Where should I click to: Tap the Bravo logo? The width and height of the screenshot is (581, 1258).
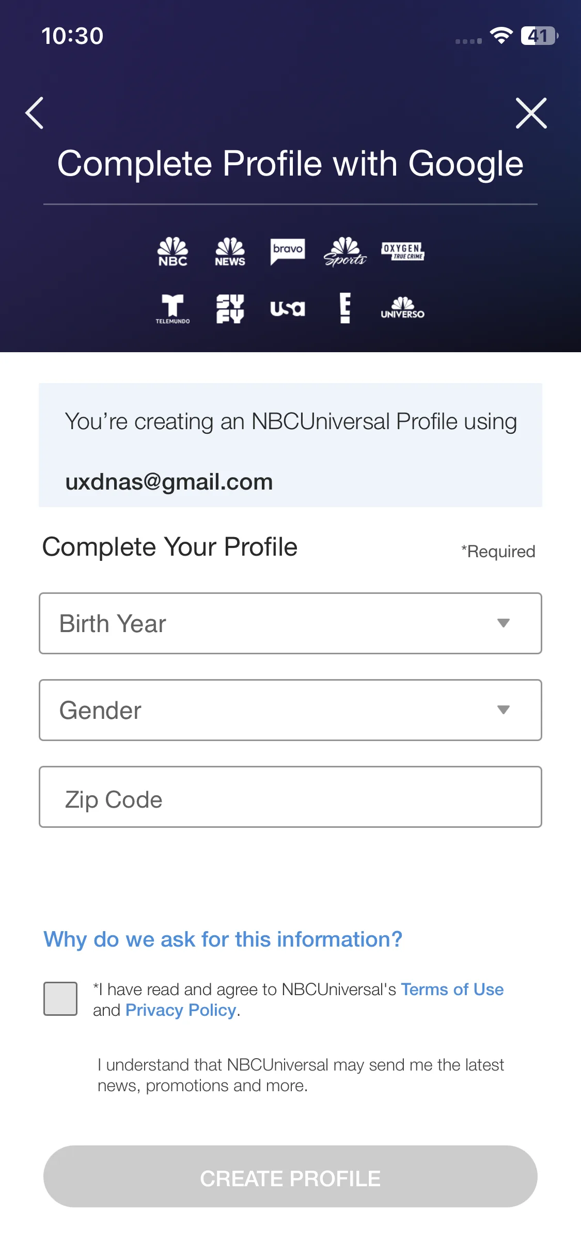tap(288, 251)
